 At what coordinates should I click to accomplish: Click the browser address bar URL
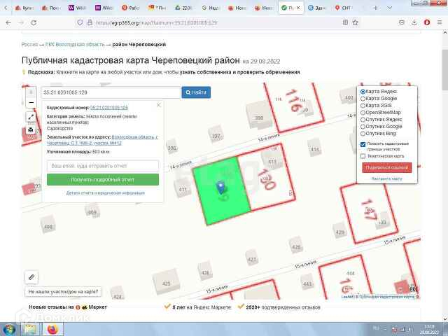tap(157, 22)
